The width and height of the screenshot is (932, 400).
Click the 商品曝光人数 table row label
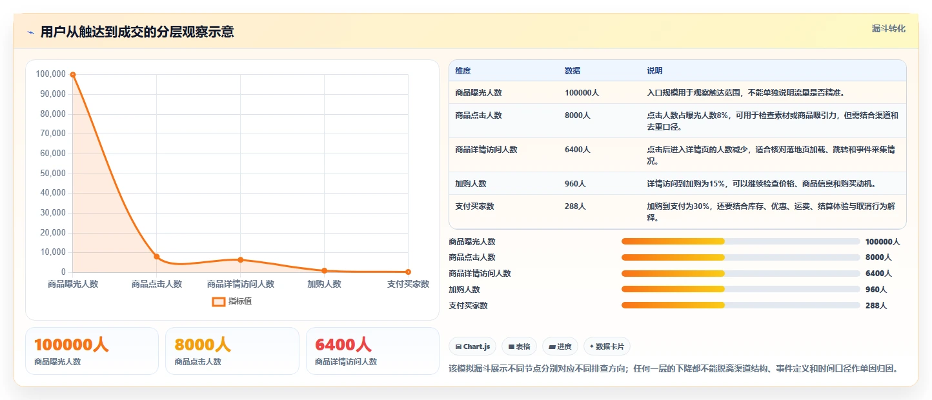(x=478, y=93)
